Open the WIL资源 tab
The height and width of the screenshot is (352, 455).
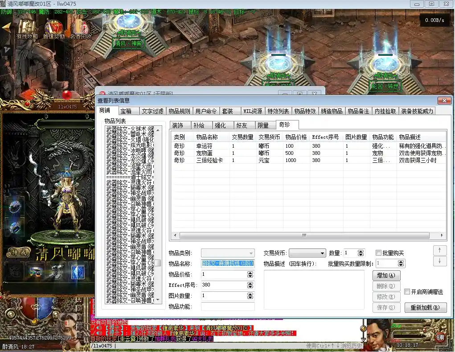253,111
